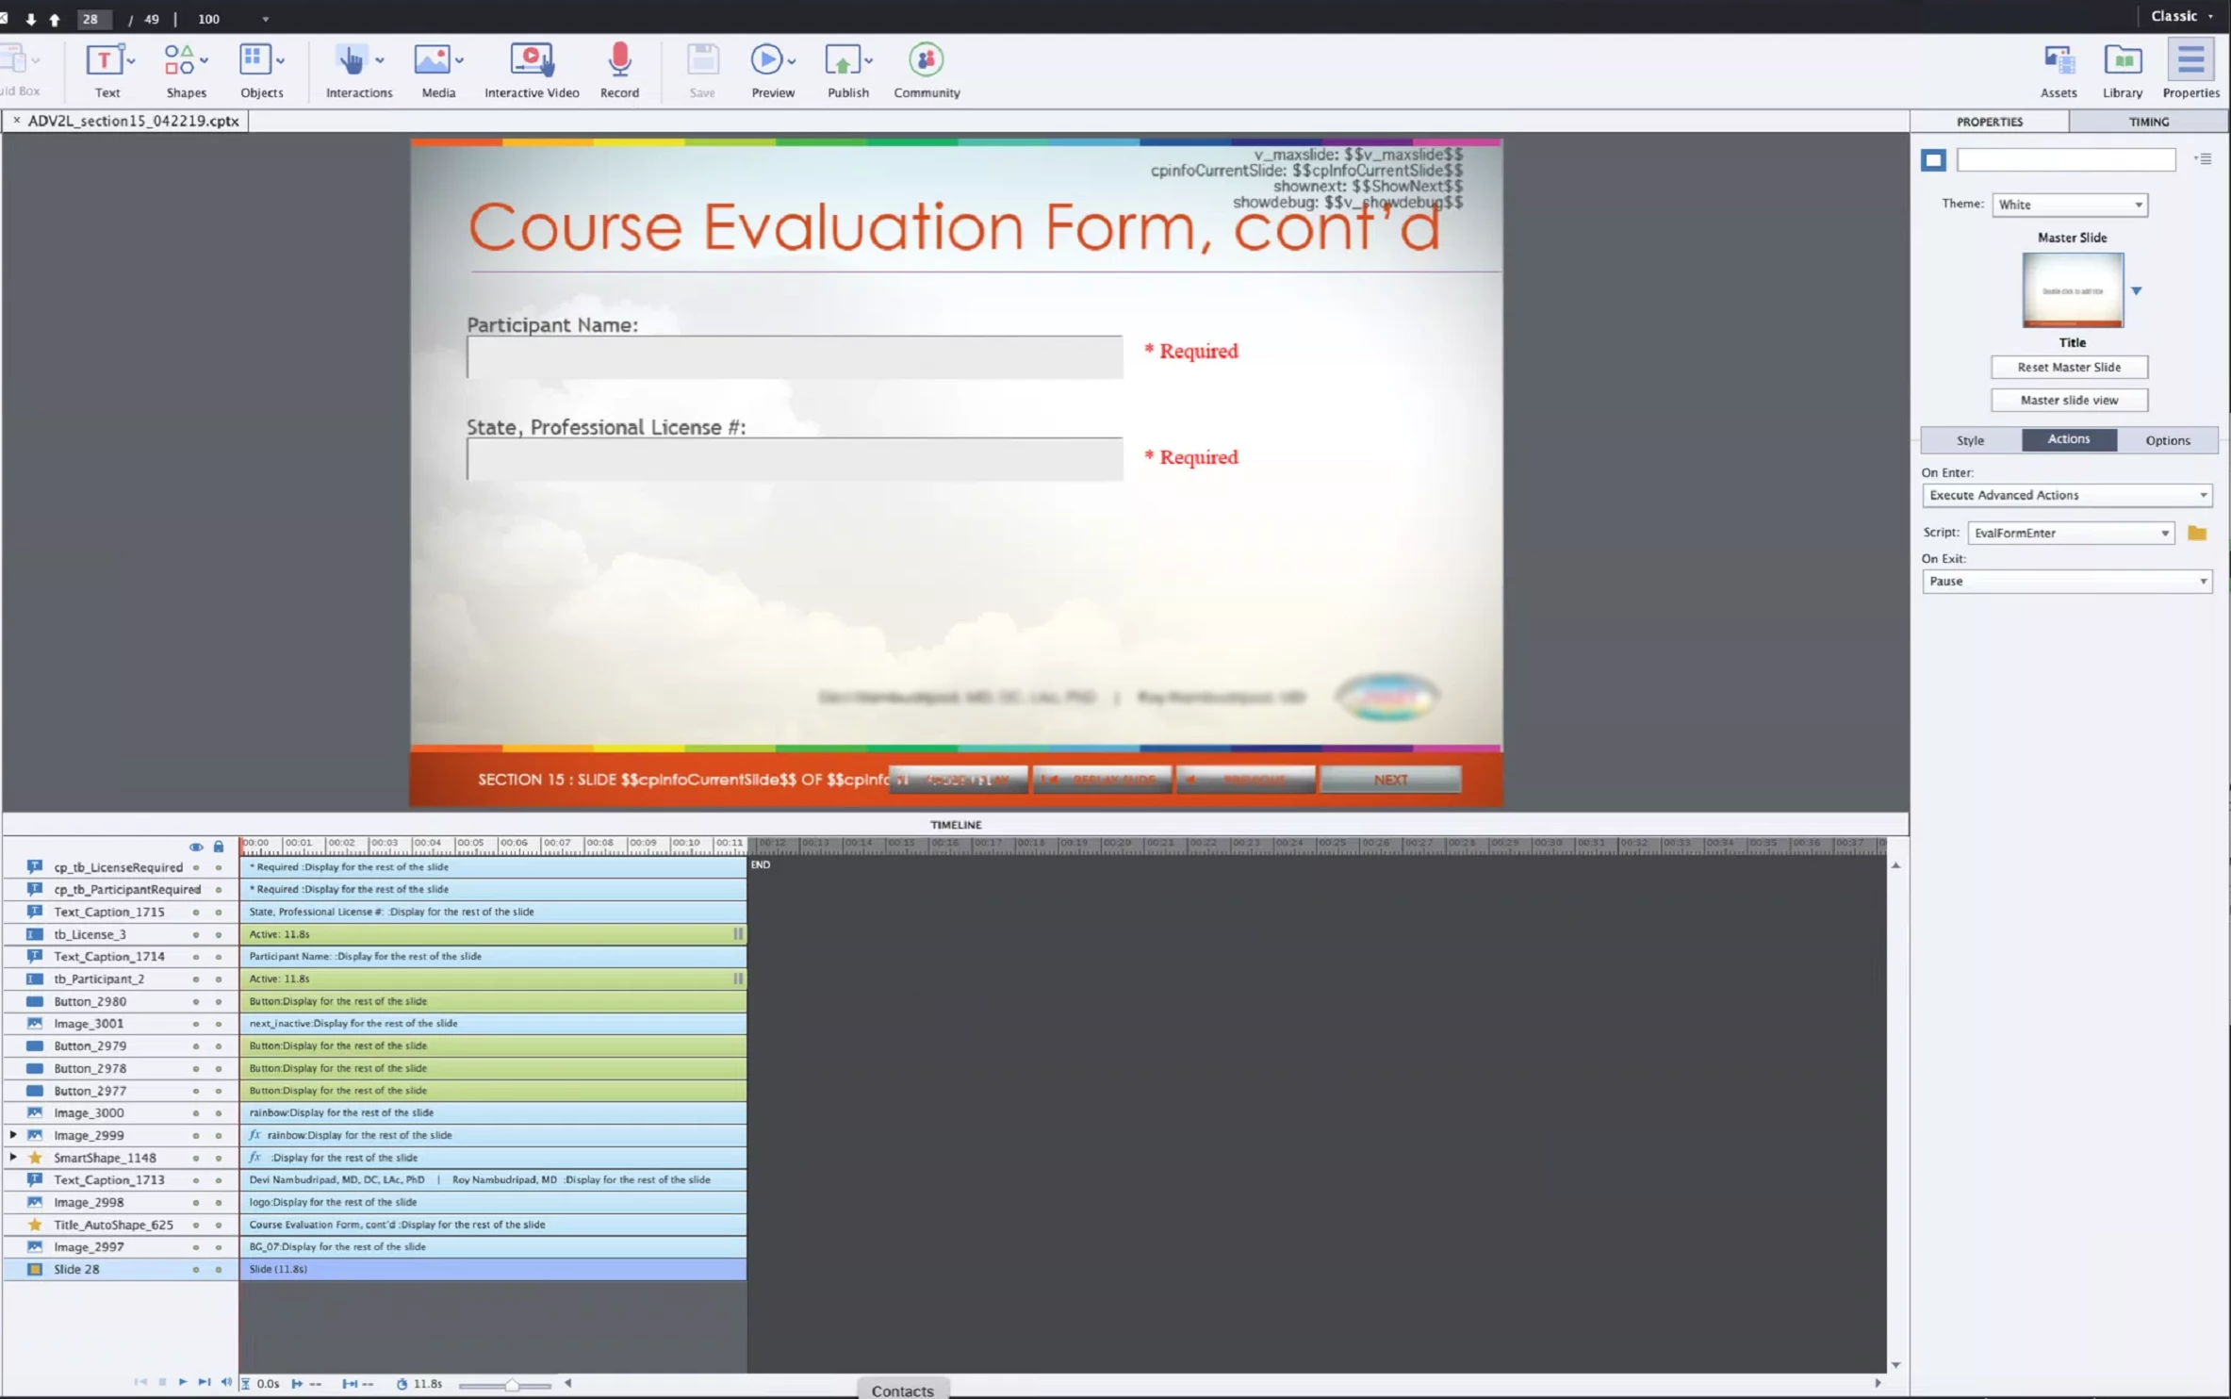Open the Community panel icon

[926, 60]
